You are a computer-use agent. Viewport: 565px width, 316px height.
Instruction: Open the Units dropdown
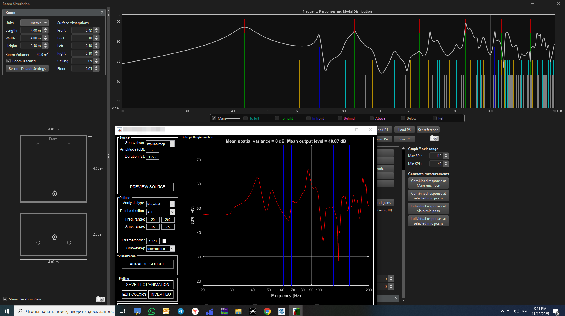point(34,23)
